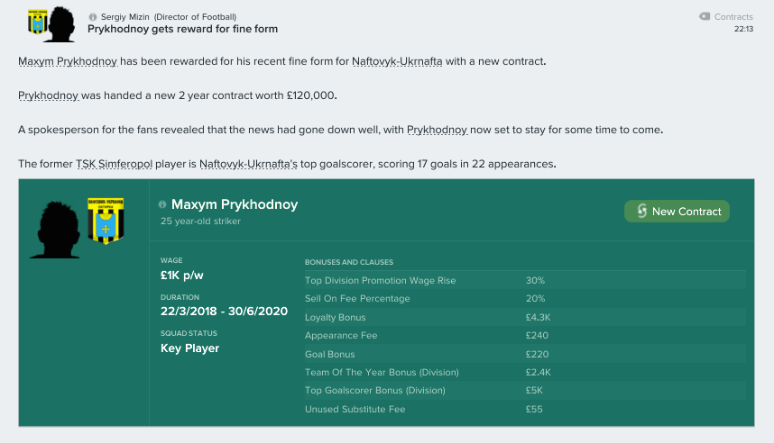Open TSK Simferopol club link
Viewport: 774px width, 443px height.
coord(114,164)
